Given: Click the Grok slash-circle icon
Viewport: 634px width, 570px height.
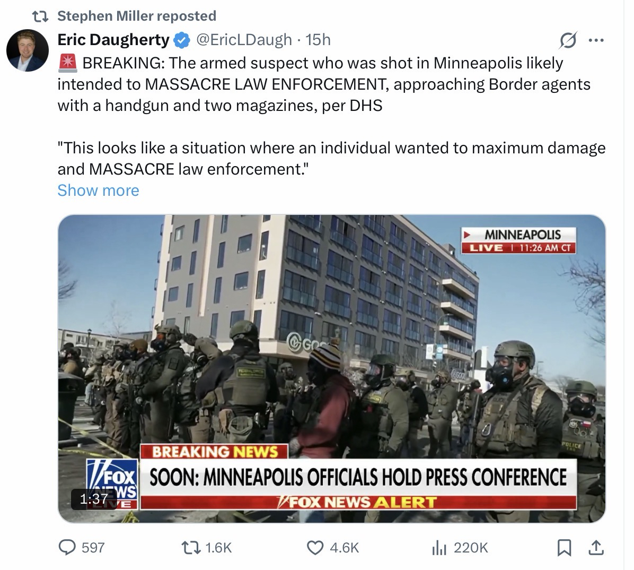Looking at the screenshot, I should pos(568,40).
